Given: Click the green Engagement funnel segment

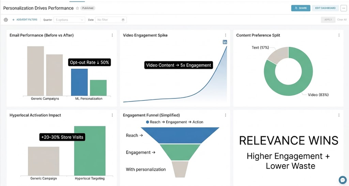Looking at the screenshot, I should (x=180, y=152).
